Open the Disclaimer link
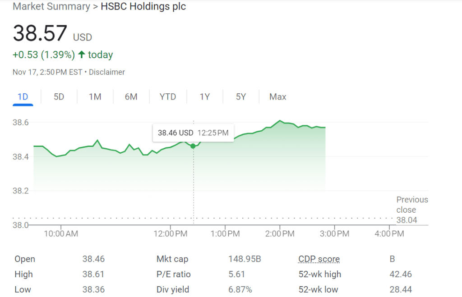Screen dimensions: 462x297 coord(107,72)
